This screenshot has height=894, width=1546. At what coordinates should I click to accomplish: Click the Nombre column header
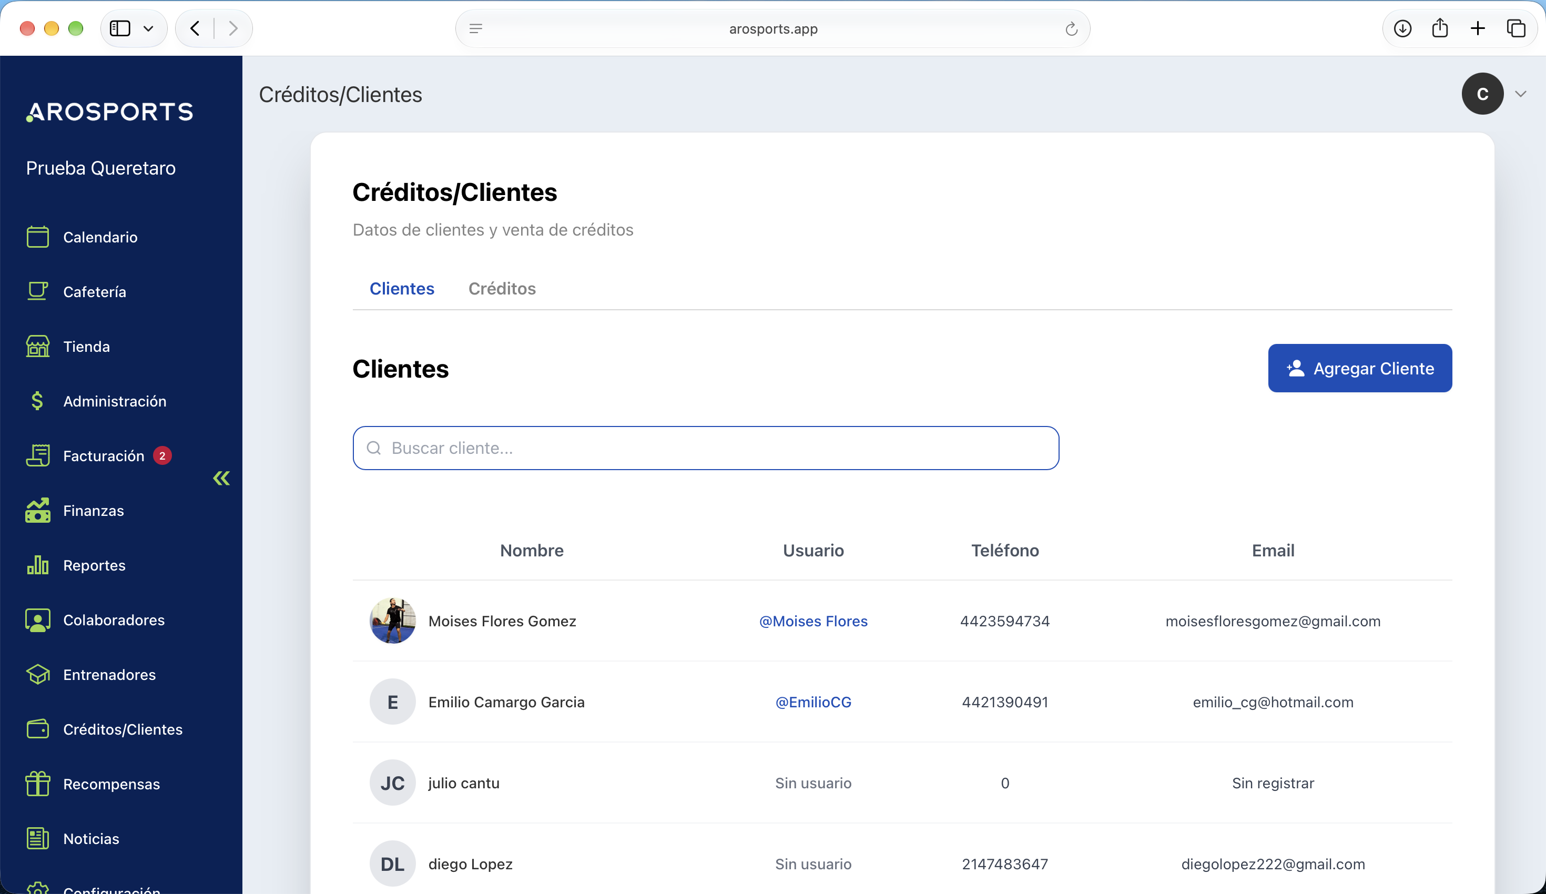click(532, 551)
